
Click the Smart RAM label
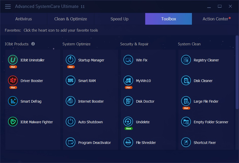pyautogui.click(x=87, y=81)
